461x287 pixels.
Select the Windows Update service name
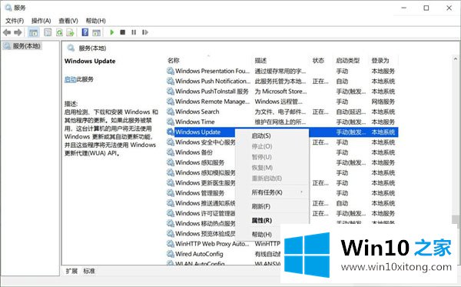tap(198, 132)
